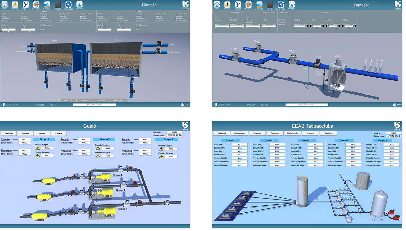Open Captação icon in Filtração screen
The height and width of the screenshot is (231, 406).
click(26, 4)
